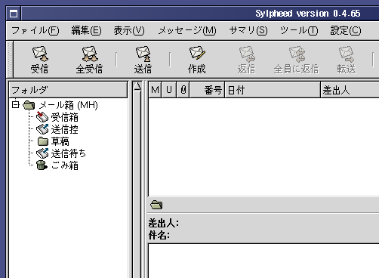
Task: Sort by the 差出人 column header
Action: 350,90
